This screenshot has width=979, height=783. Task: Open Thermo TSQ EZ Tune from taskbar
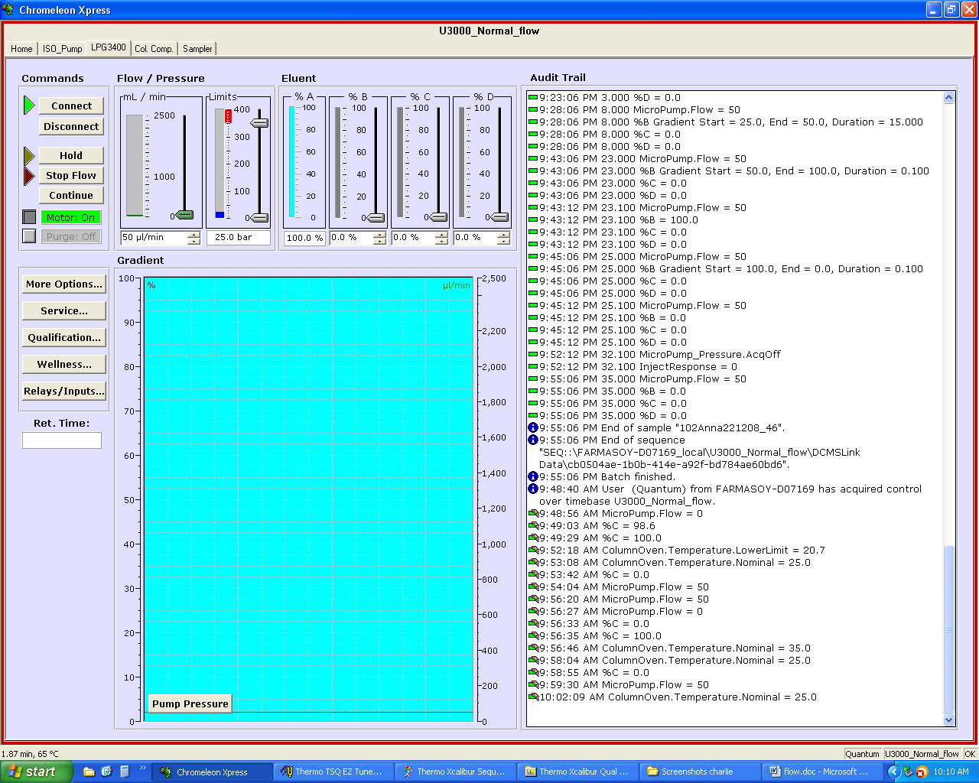coord(333,772)
